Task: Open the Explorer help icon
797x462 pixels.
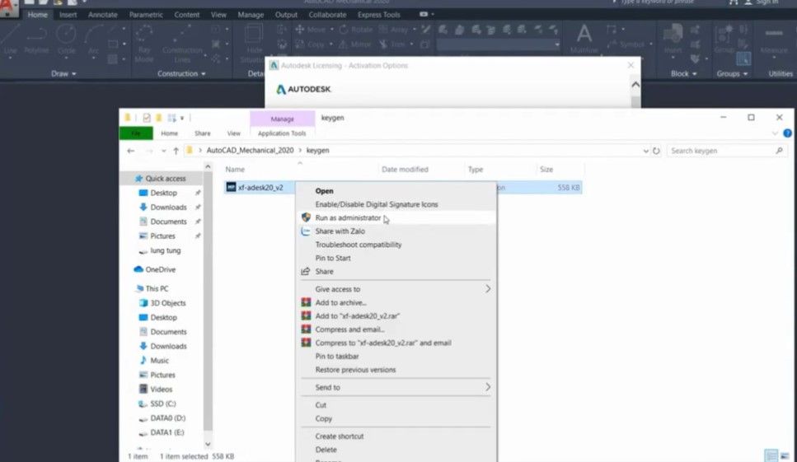Action: pos(787,133)
